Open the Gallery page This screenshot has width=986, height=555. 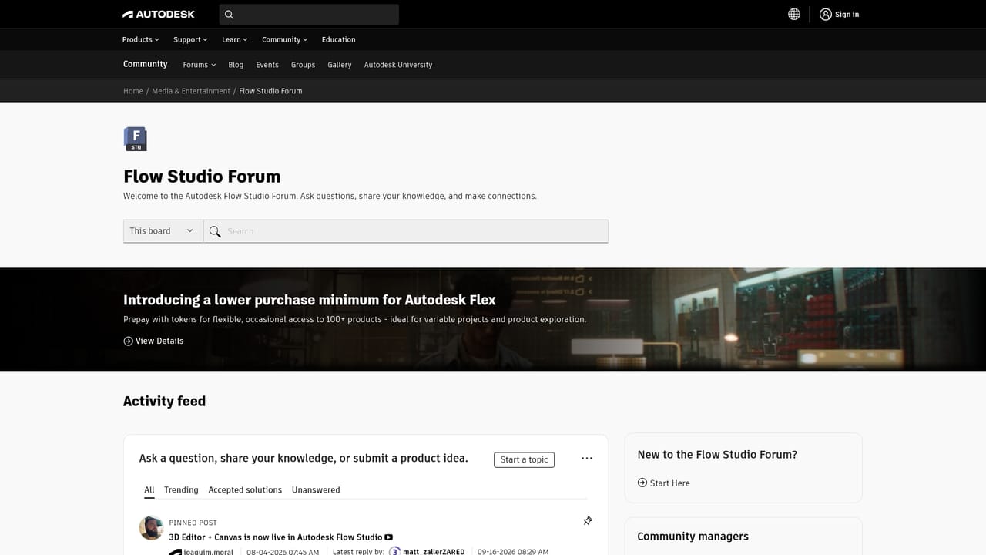coord(340,65)
